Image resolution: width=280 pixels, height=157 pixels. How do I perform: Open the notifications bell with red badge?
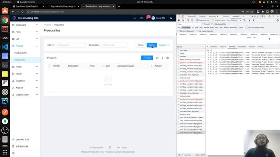pos(147,18)
